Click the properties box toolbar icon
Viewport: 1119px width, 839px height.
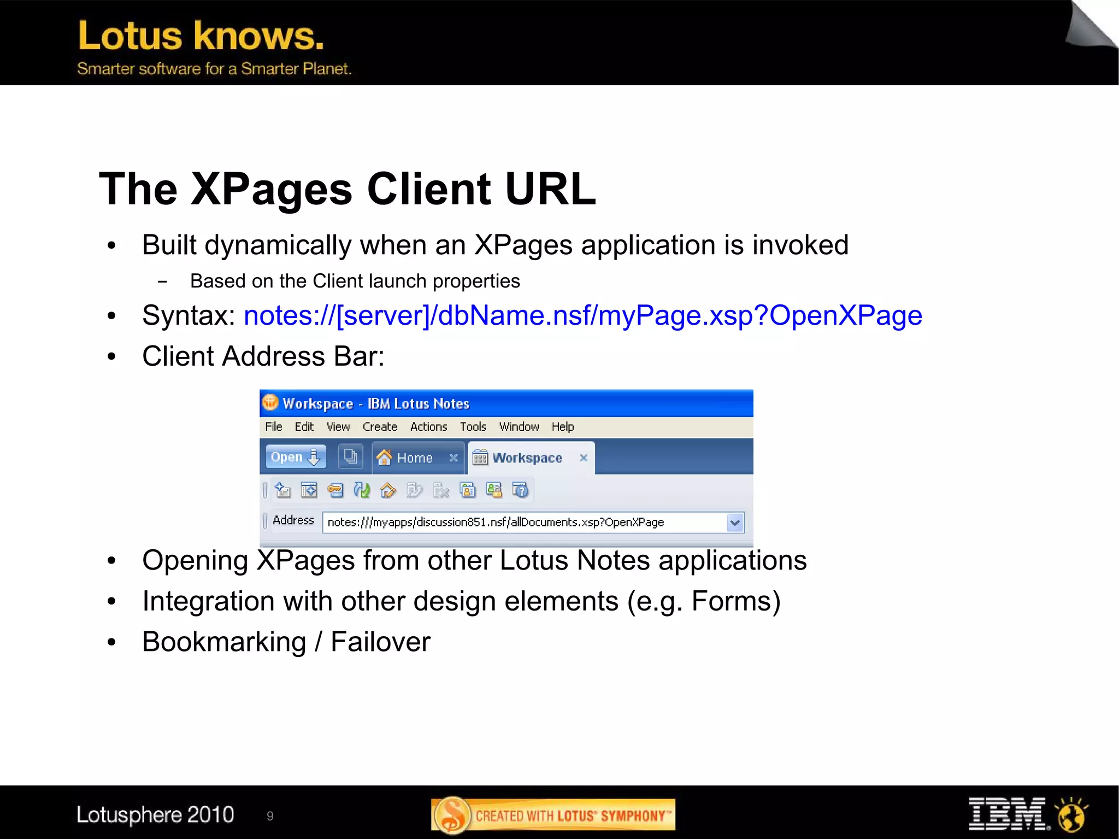pos(309,490)
